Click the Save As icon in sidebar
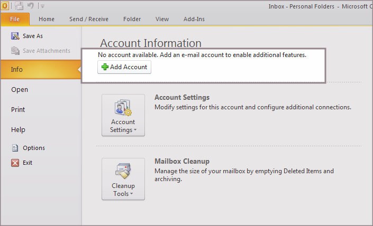This screenshot has height=226, width=373. (x=15, y=36)
